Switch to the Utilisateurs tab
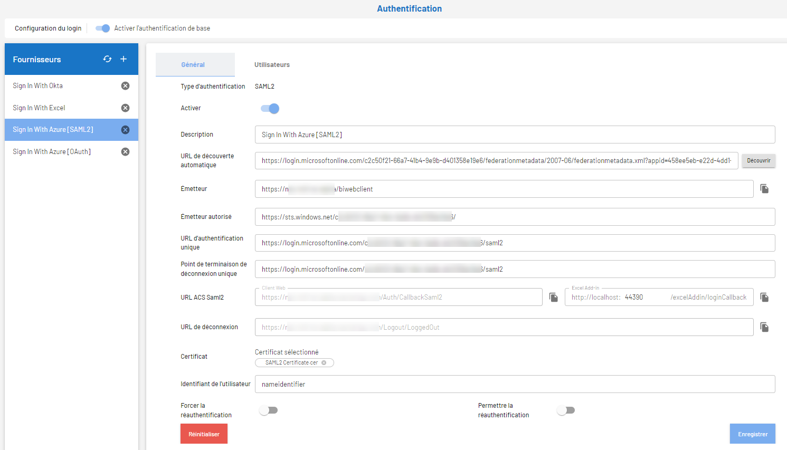 pyautogui.click(x=272, y=64)
